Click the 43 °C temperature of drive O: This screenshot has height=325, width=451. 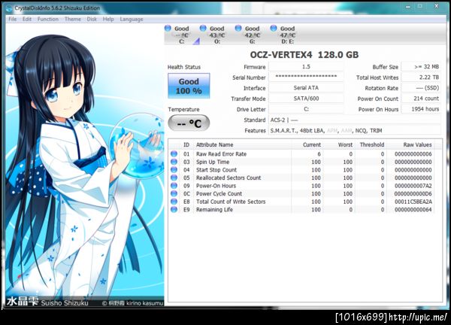coord(217,35)
